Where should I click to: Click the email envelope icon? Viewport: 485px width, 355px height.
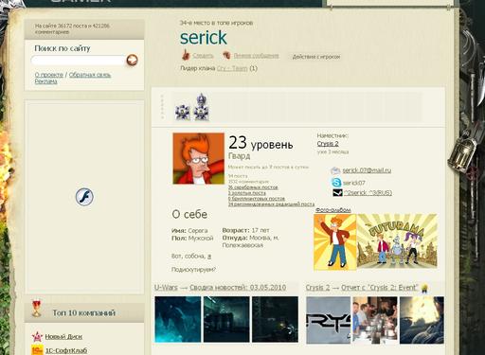(x=335, y=170)
